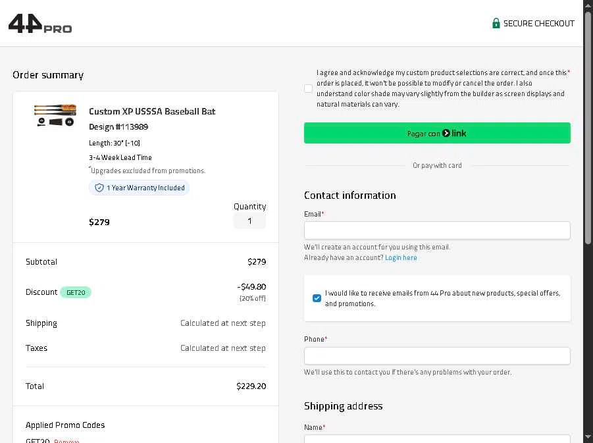Viewport: 593px width, 443px height.
Task: Click the green secure checkout lock icon
Action: (x=496, y=23)
